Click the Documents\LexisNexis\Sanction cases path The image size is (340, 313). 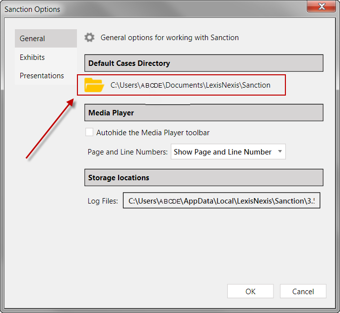click(191, 85)
